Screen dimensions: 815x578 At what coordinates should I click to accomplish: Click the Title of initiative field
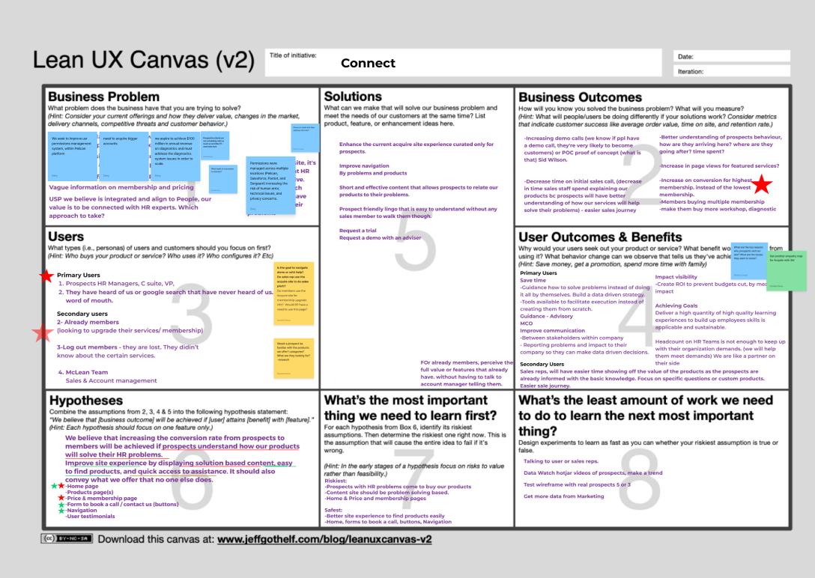pyautogui.click(x=464, y=63)
